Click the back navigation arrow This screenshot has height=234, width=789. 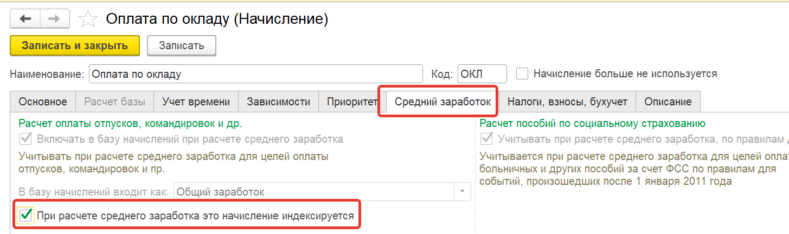coord(25,19)
